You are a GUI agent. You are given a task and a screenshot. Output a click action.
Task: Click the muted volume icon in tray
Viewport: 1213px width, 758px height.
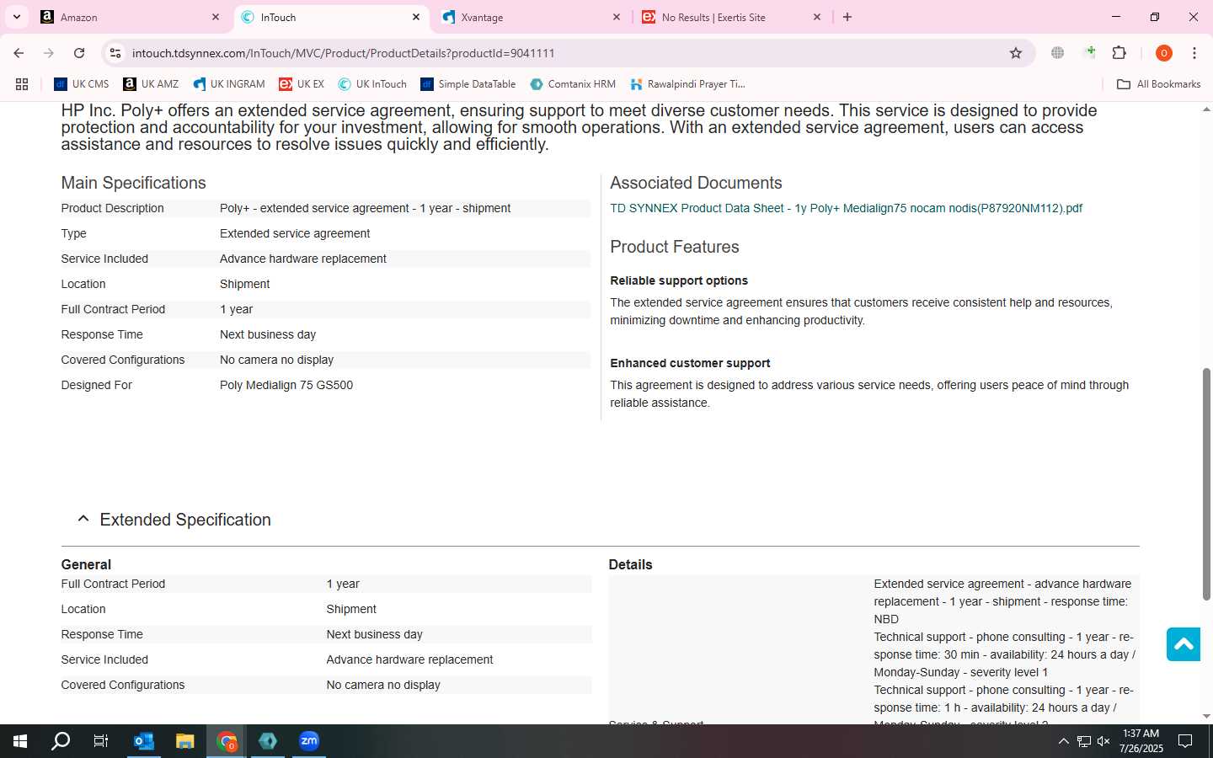tap(1103, 741)
